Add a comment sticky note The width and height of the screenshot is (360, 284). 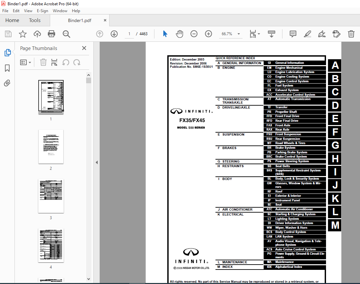293,34
